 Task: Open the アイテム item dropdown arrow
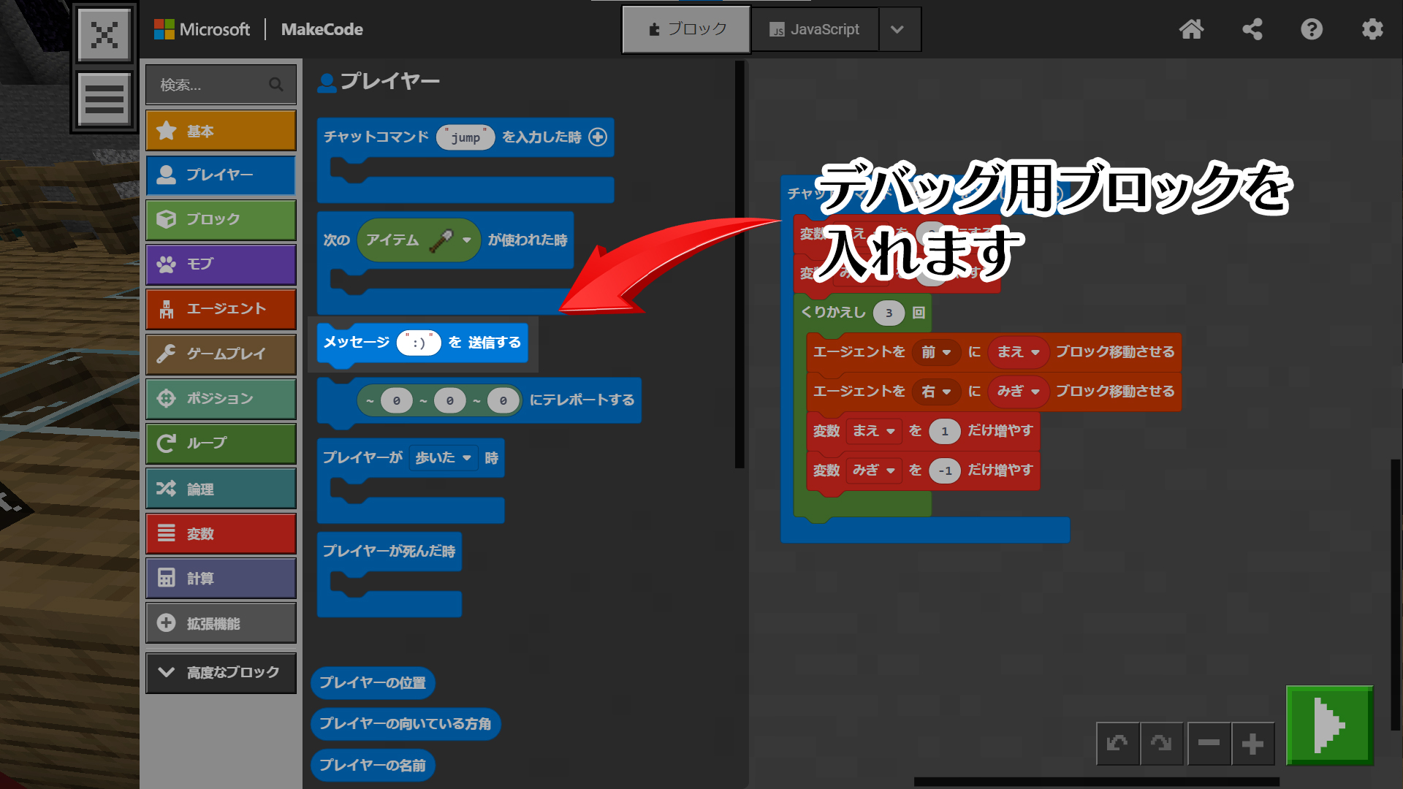[467, 240]
